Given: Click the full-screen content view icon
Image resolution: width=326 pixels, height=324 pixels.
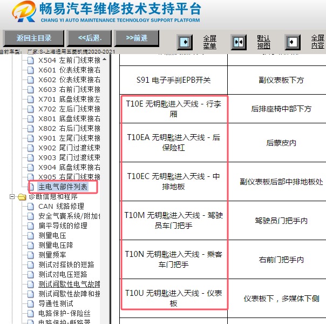Looking at the screenshot, I should [x=293, y=42].
